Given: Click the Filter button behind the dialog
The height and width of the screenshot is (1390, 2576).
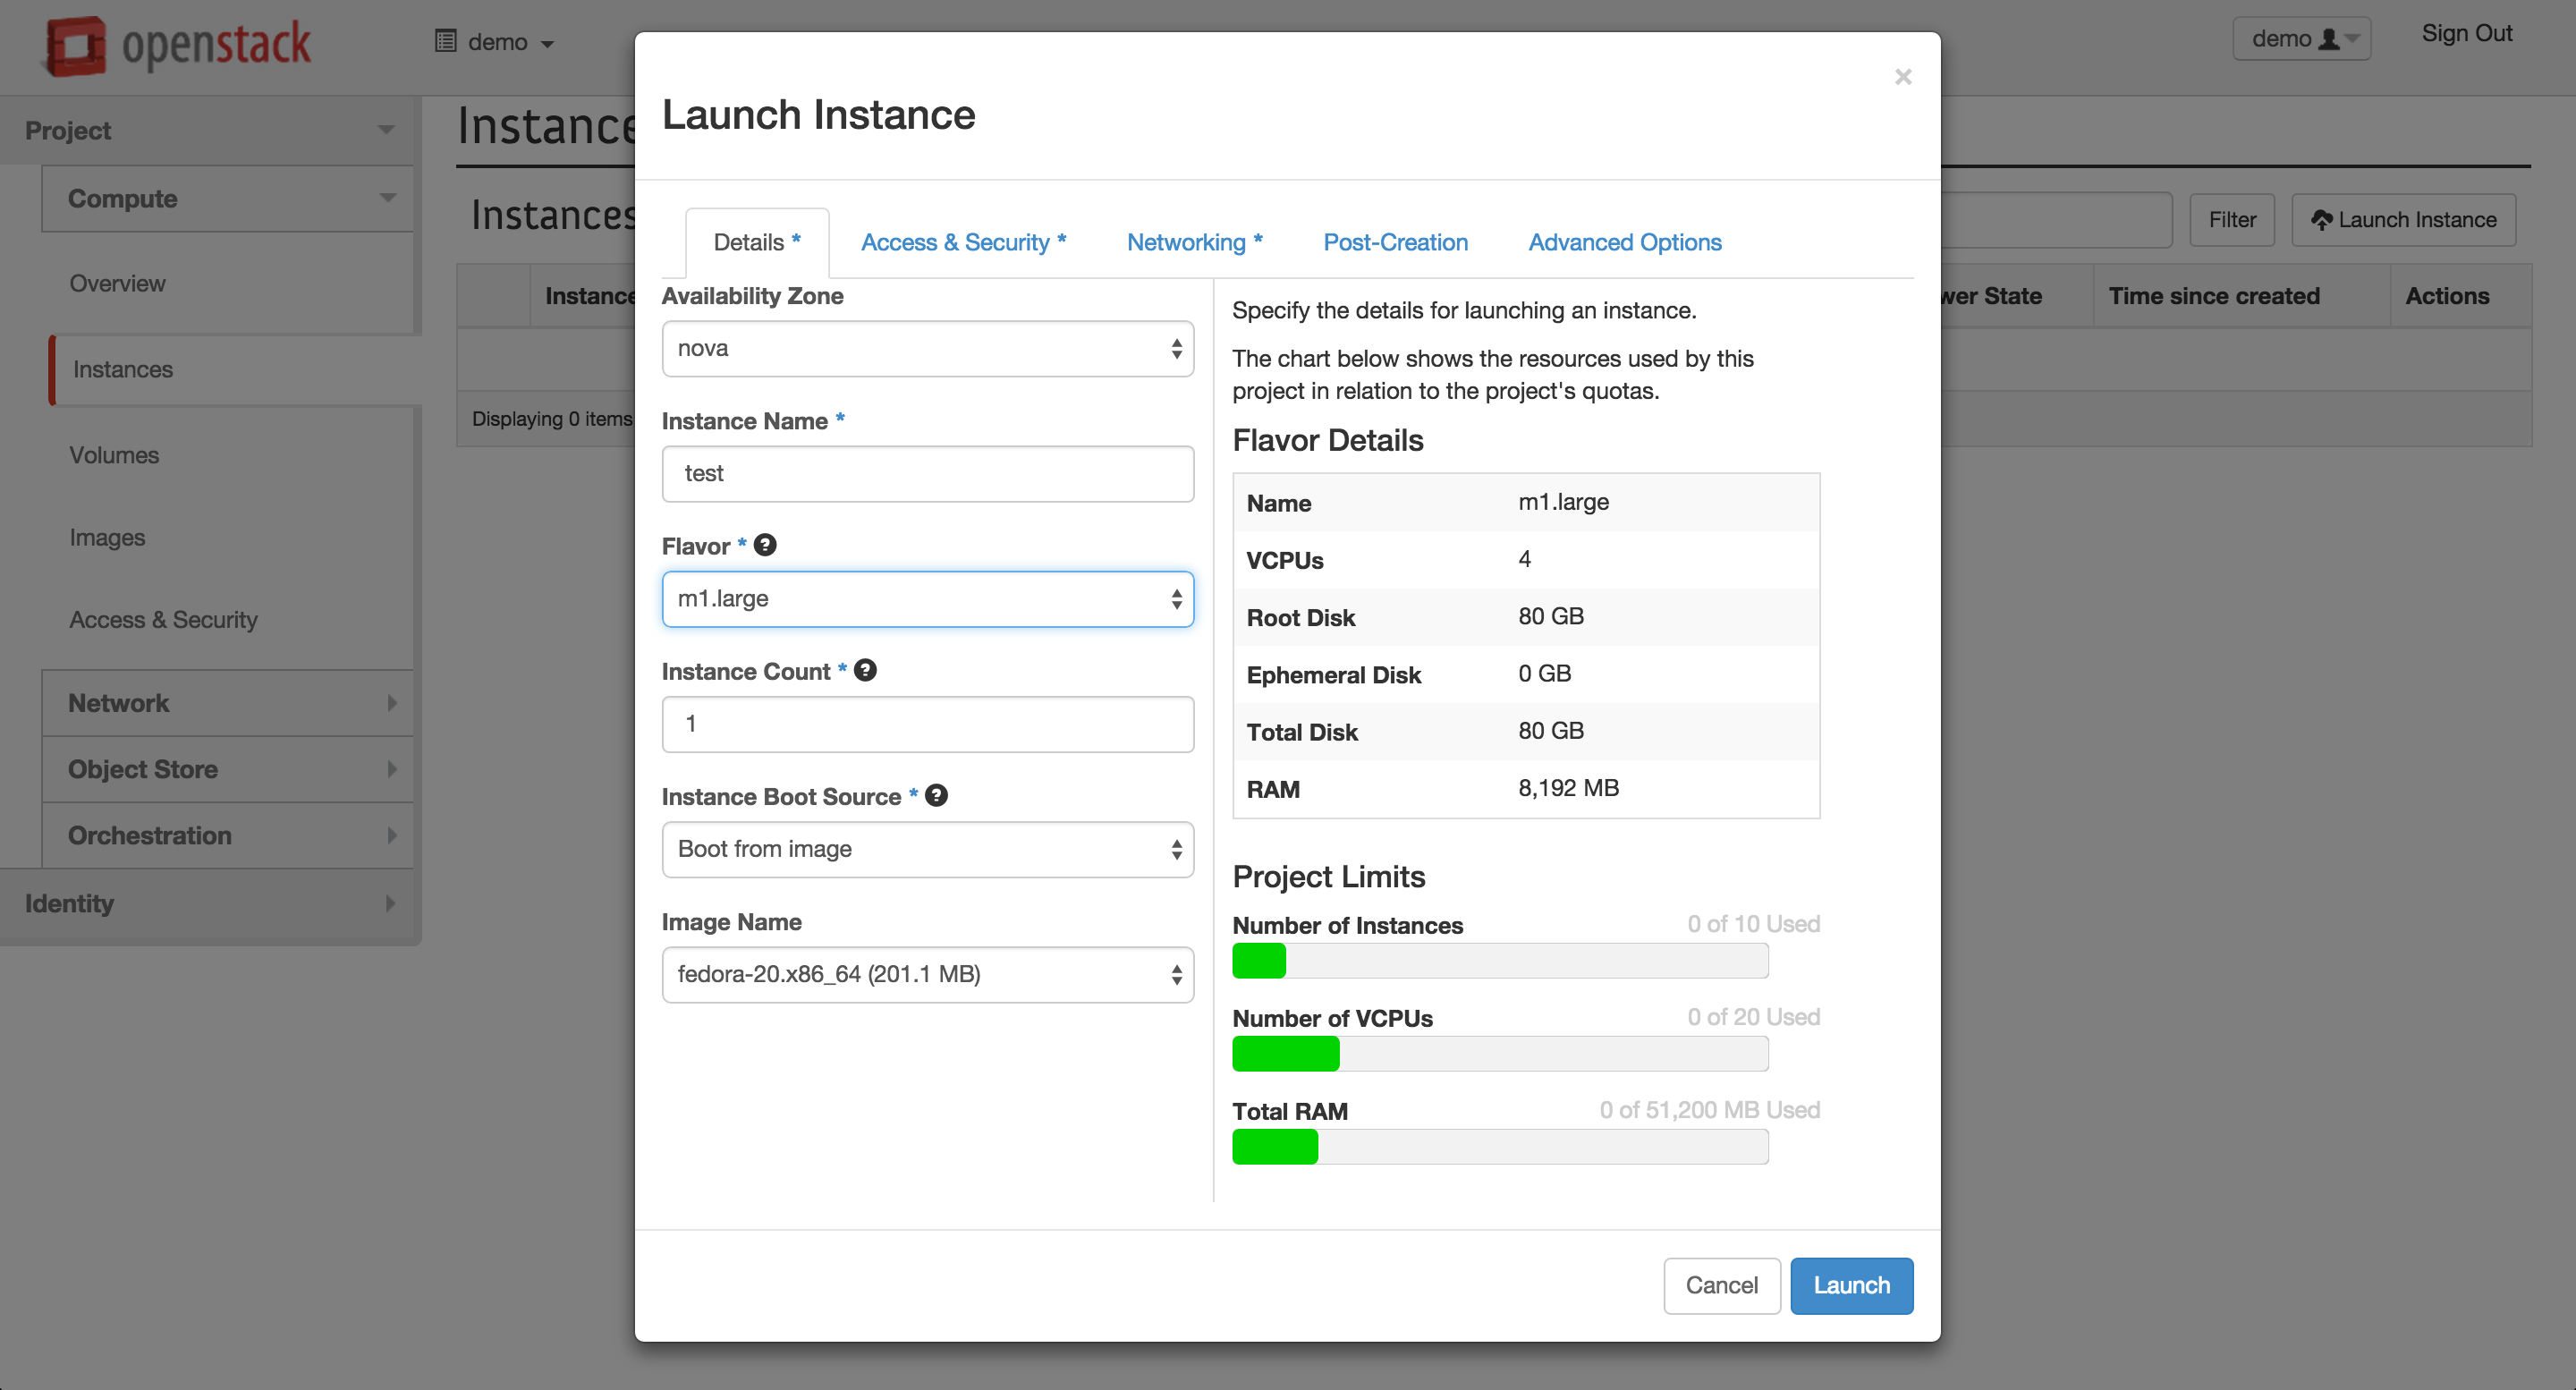Looking at the screenshot, I should coord(2232,220).
